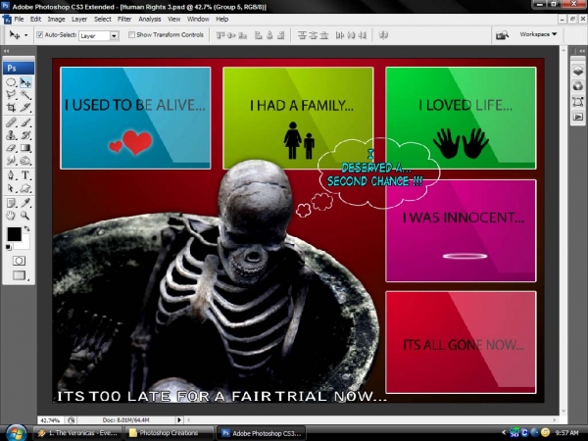The image size is (588, 441).
Task: Swap foreground and background colors
Action: click(x=27, y=228)
